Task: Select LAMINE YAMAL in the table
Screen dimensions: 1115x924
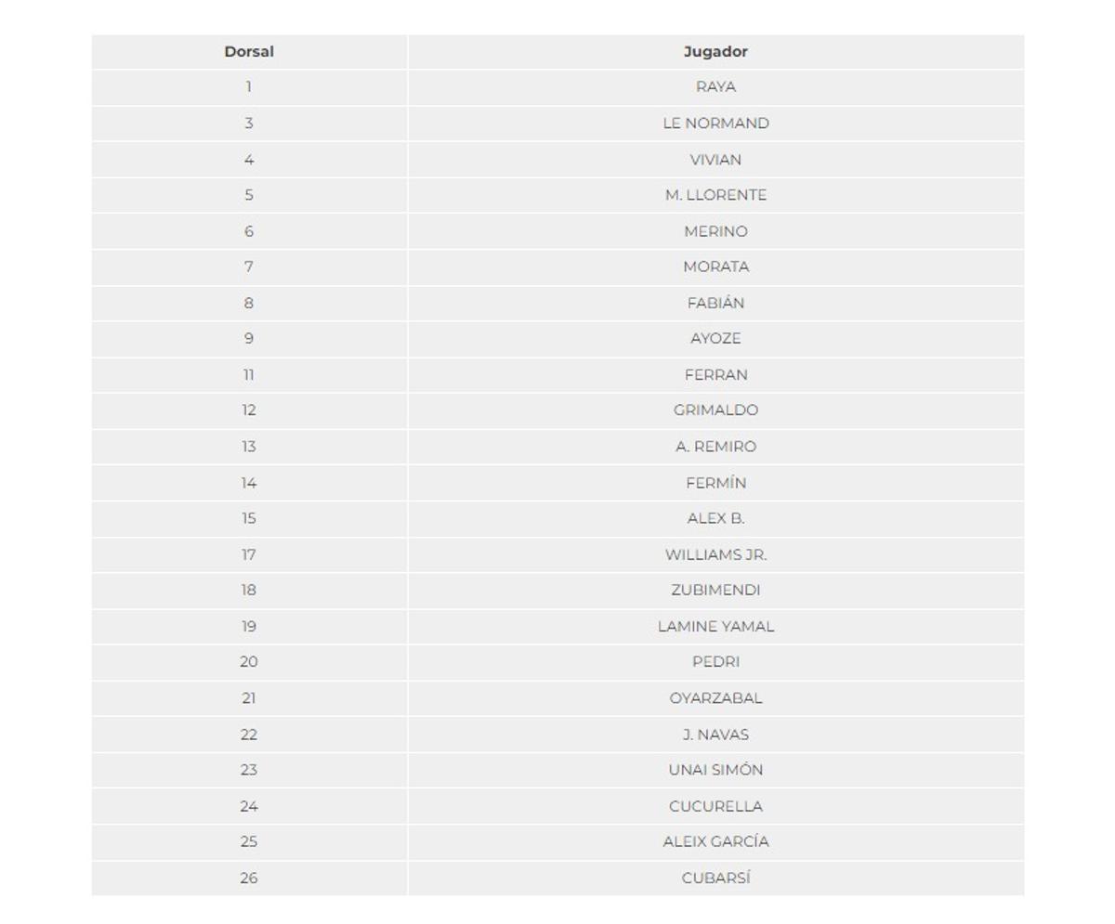Action: point(715,627)
